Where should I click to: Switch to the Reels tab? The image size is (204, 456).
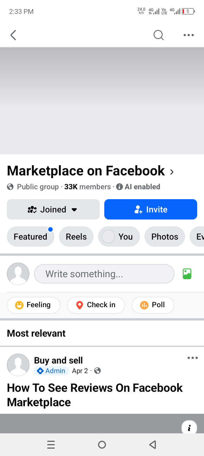point(76,236)
